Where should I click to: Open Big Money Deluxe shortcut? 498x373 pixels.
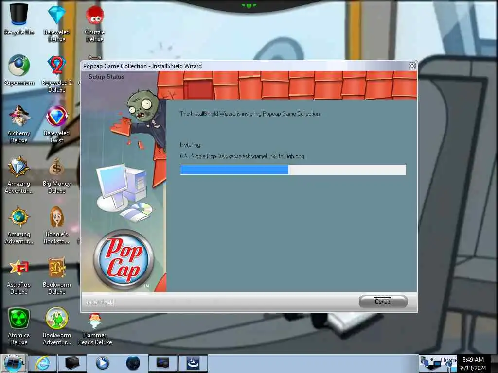56,175
